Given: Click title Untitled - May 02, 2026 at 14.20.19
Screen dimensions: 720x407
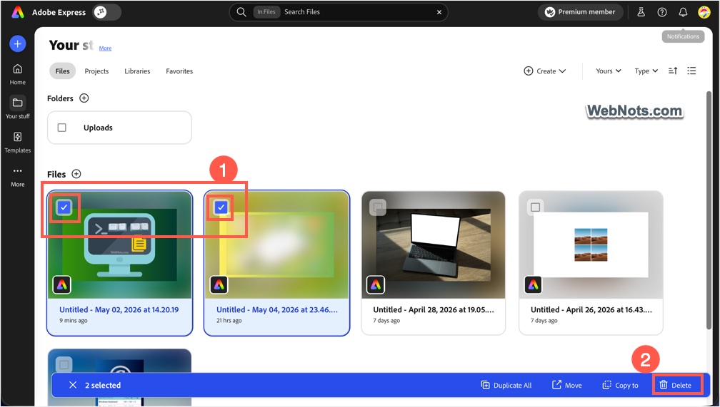Looking at the screenshot, I should pos(119,310).
